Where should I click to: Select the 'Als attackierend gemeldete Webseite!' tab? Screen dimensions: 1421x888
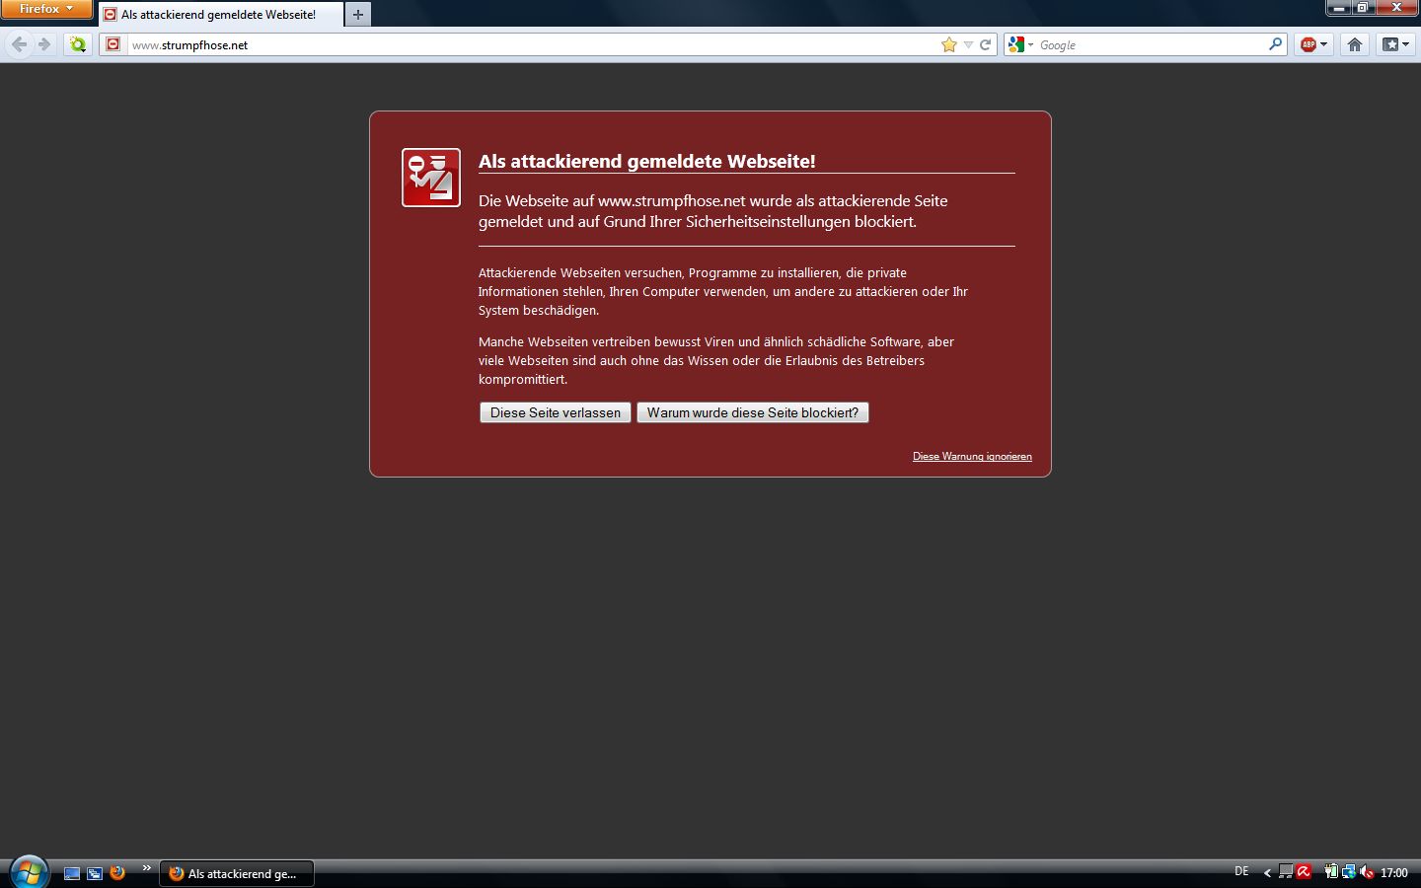click(219, 15)
